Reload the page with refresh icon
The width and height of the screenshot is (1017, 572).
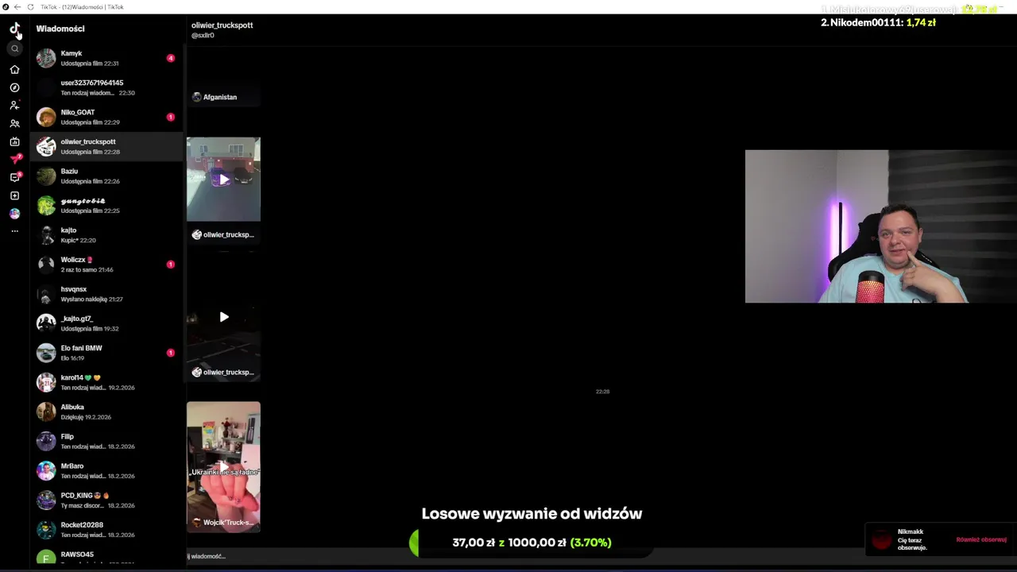30,7
